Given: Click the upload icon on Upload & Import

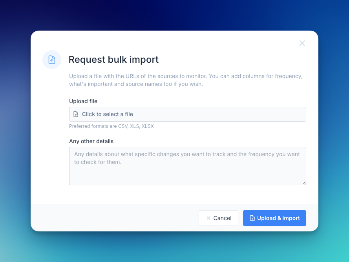Looking at the screenshot, I should (252, 218).
